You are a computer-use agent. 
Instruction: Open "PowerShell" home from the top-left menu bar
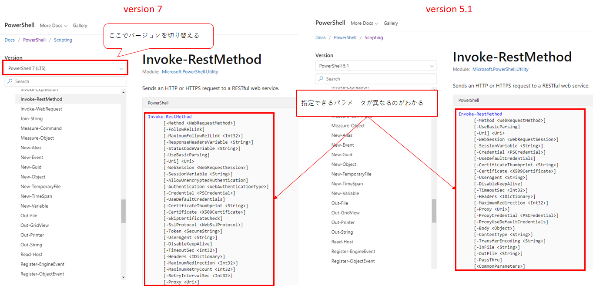(x=19, y=25)
